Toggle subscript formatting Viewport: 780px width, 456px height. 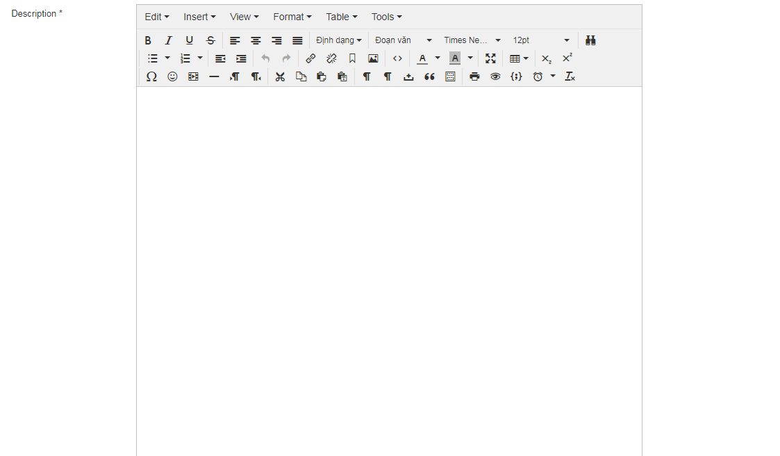[546, 59]
